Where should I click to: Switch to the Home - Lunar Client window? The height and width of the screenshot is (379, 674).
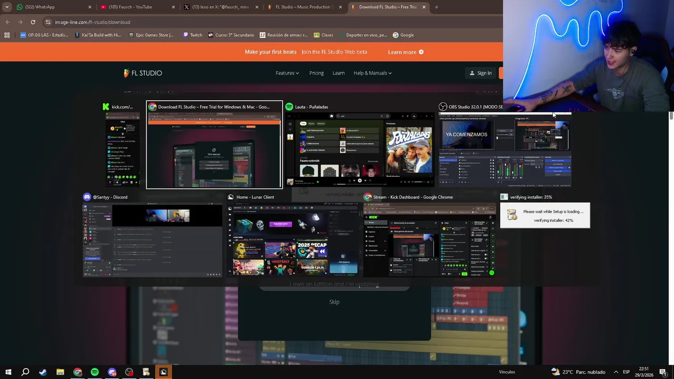point(293,235)
